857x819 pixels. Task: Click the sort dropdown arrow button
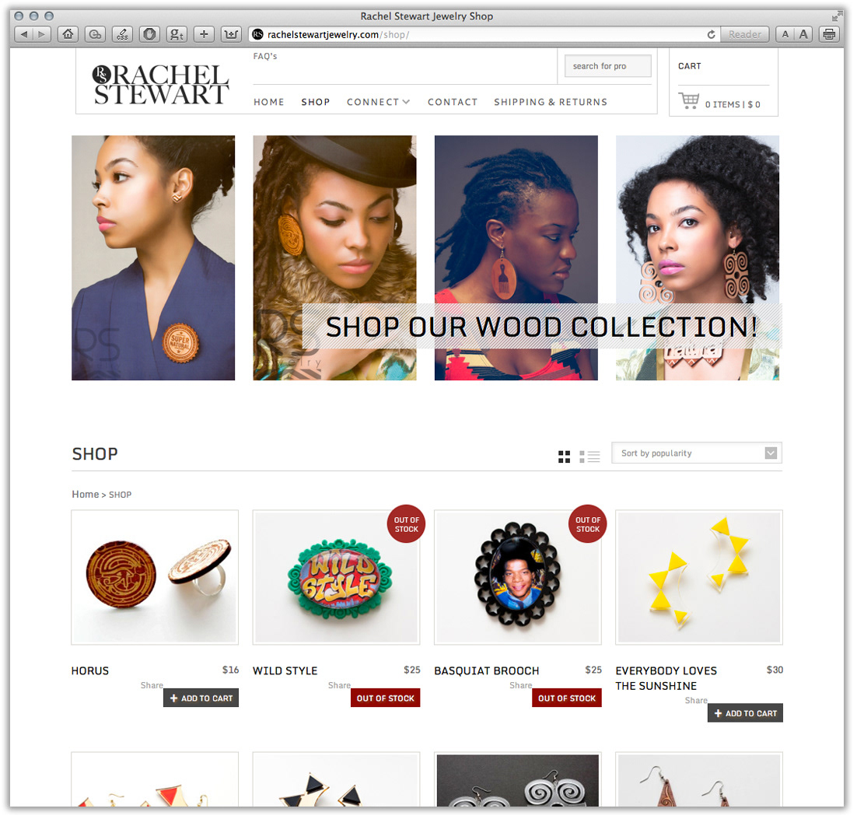point(771,453)
